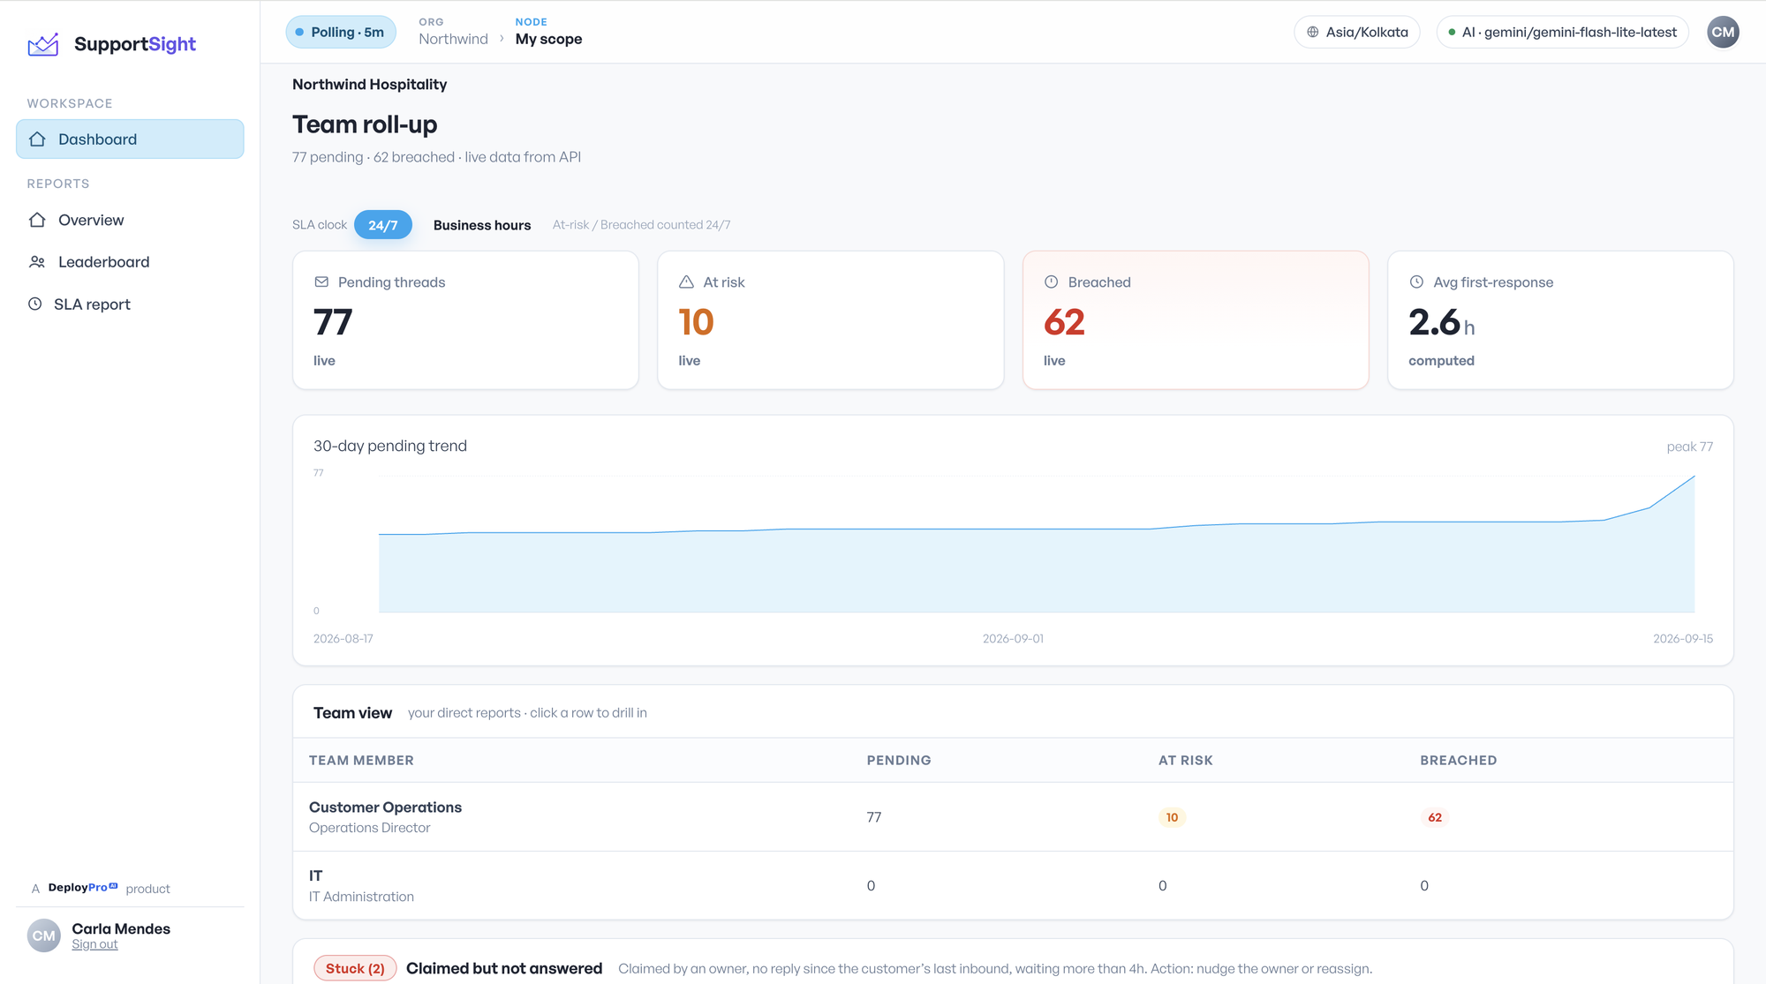The height and width of the screenshot is (984, 1766).
Task: Click the 30-day pending trend chart peak
Action: point(1694,477)
